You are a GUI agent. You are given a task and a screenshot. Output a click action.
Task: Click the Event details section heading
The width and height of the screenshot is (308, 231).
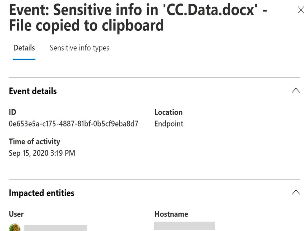coord(33,91)
